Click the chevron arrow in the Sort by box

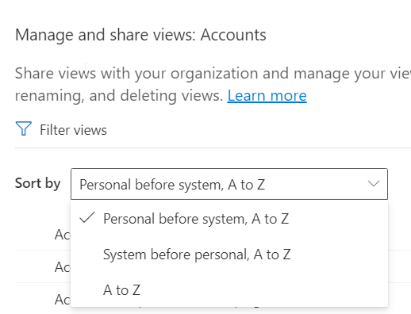tap(374, 183)
